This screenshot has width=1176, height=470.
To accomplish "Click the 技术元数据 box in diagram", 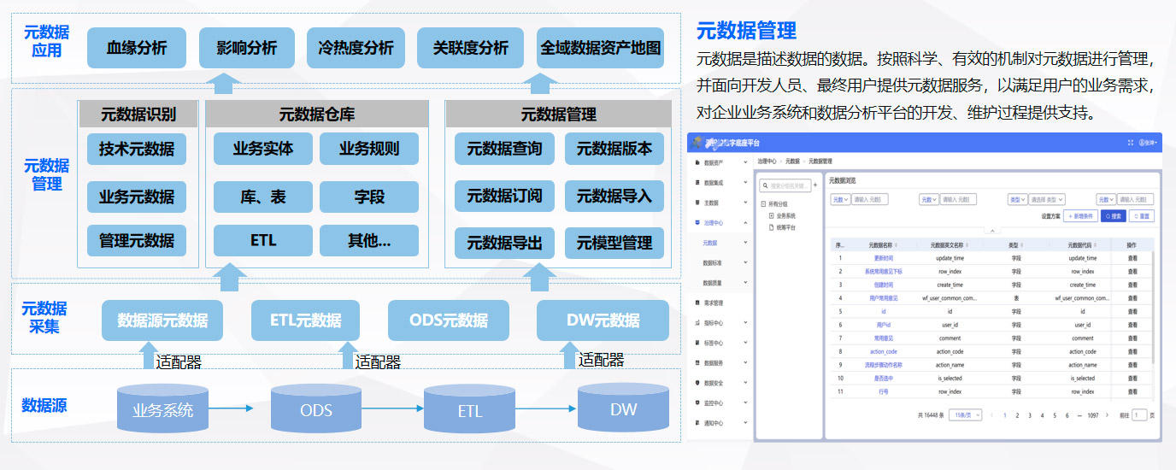I will click(x=137, y=149).
